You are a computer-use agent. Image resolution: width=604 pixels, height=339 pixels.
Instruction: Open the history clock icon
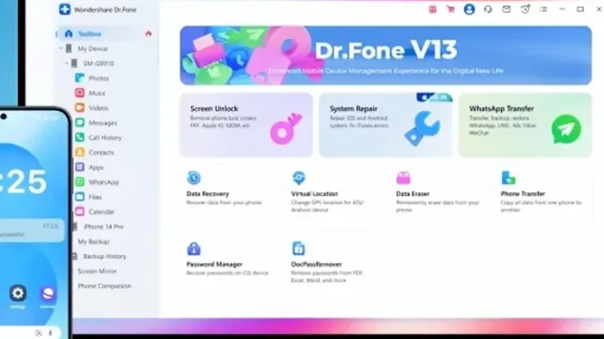click(525, 9)
